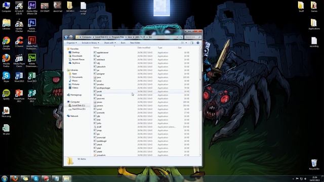Select the Word 2013 desktop icon
324x182 pixels.
coord(19,77)
